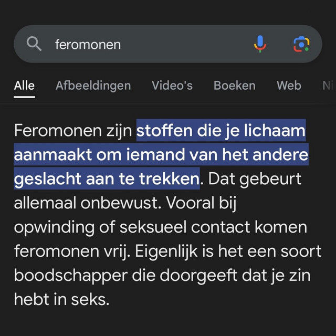The image size is (336, 336).
Task: Open the Video's results tab
Action: (172, 86)
